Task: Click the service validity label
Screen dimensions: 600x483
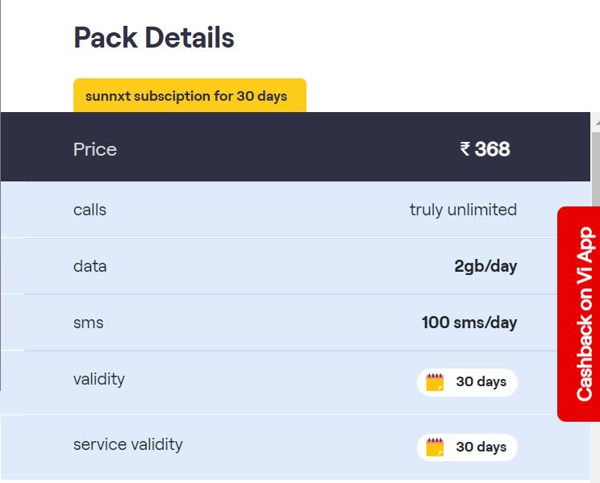Action: [127, 444]
